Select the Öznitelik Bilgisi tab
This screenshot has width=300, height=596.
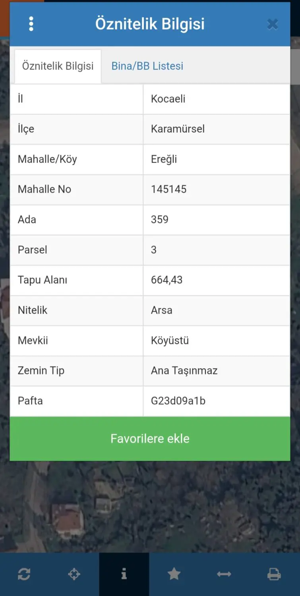click(58, 66)
